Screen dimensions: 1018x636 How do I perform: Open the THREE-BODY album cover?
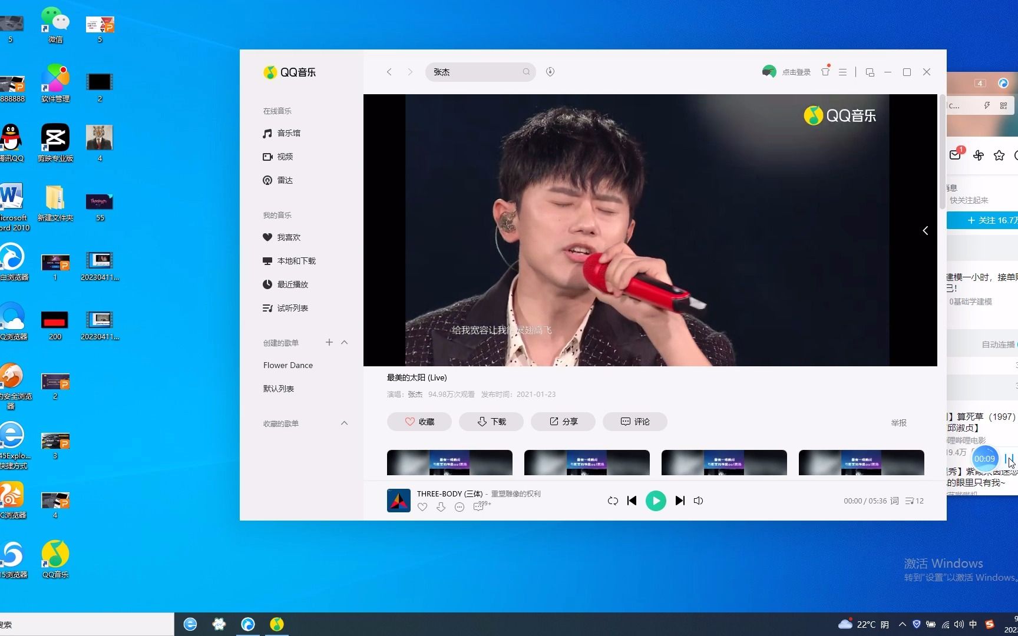coord(399,501)
